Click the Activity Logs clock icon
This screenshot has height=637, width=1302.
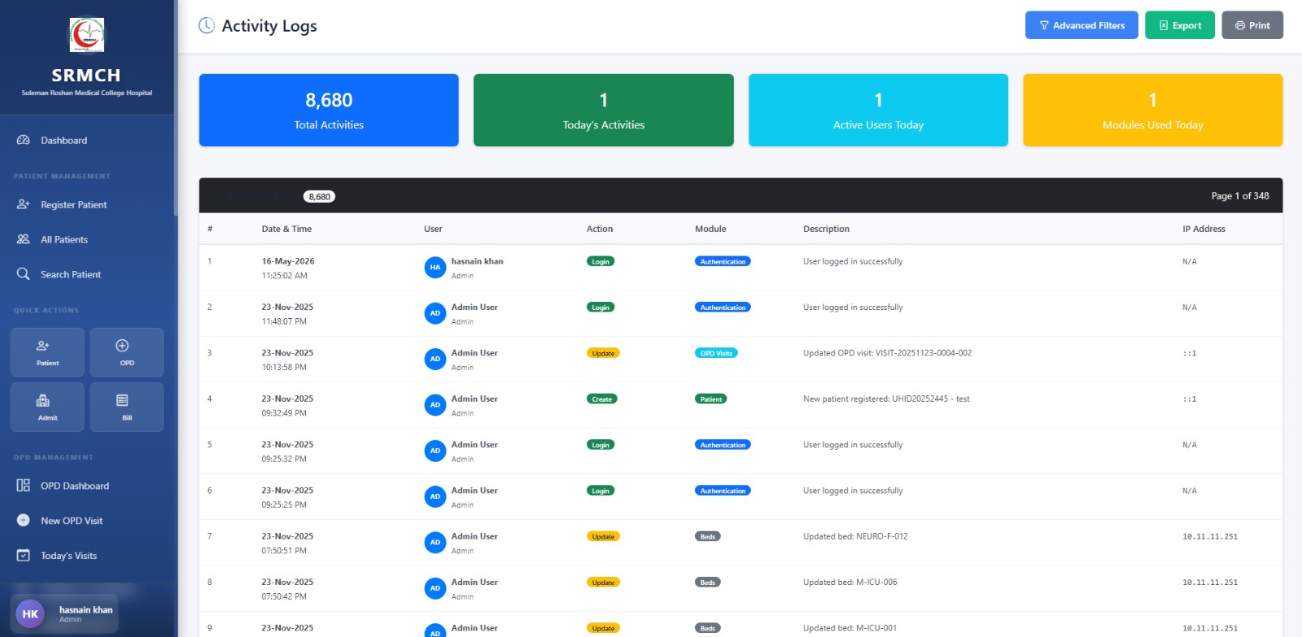(207, 25)
